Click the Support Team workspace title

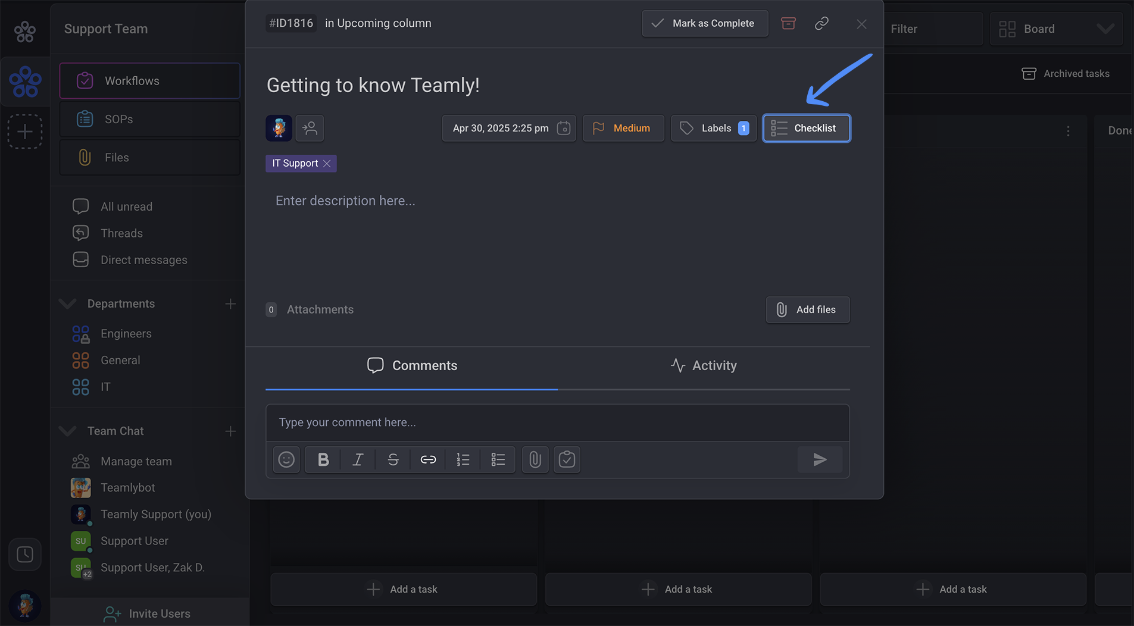pyautogui.click(x=106, y=29)
